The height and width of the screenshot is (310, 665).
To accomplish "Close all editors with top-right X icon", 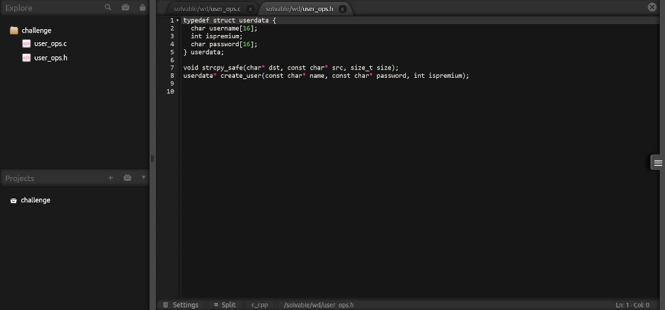I will (x=652, y=6).
